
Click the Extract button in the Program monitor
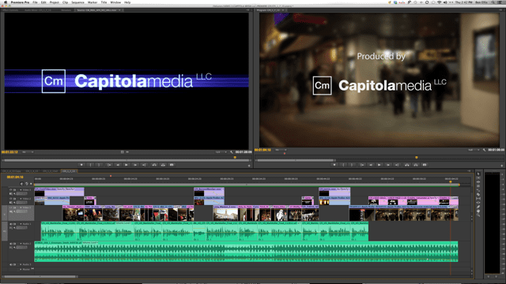416,165
